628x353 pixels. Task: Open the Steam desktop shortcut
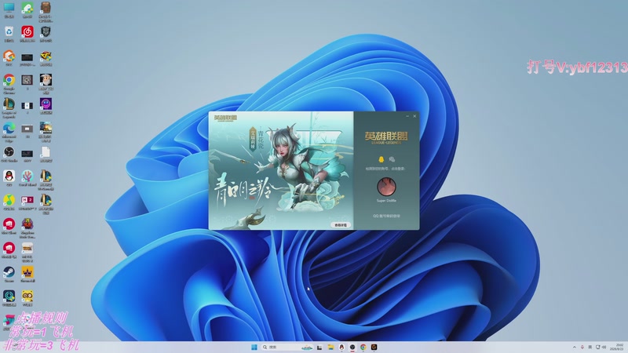tap(9, 274)
